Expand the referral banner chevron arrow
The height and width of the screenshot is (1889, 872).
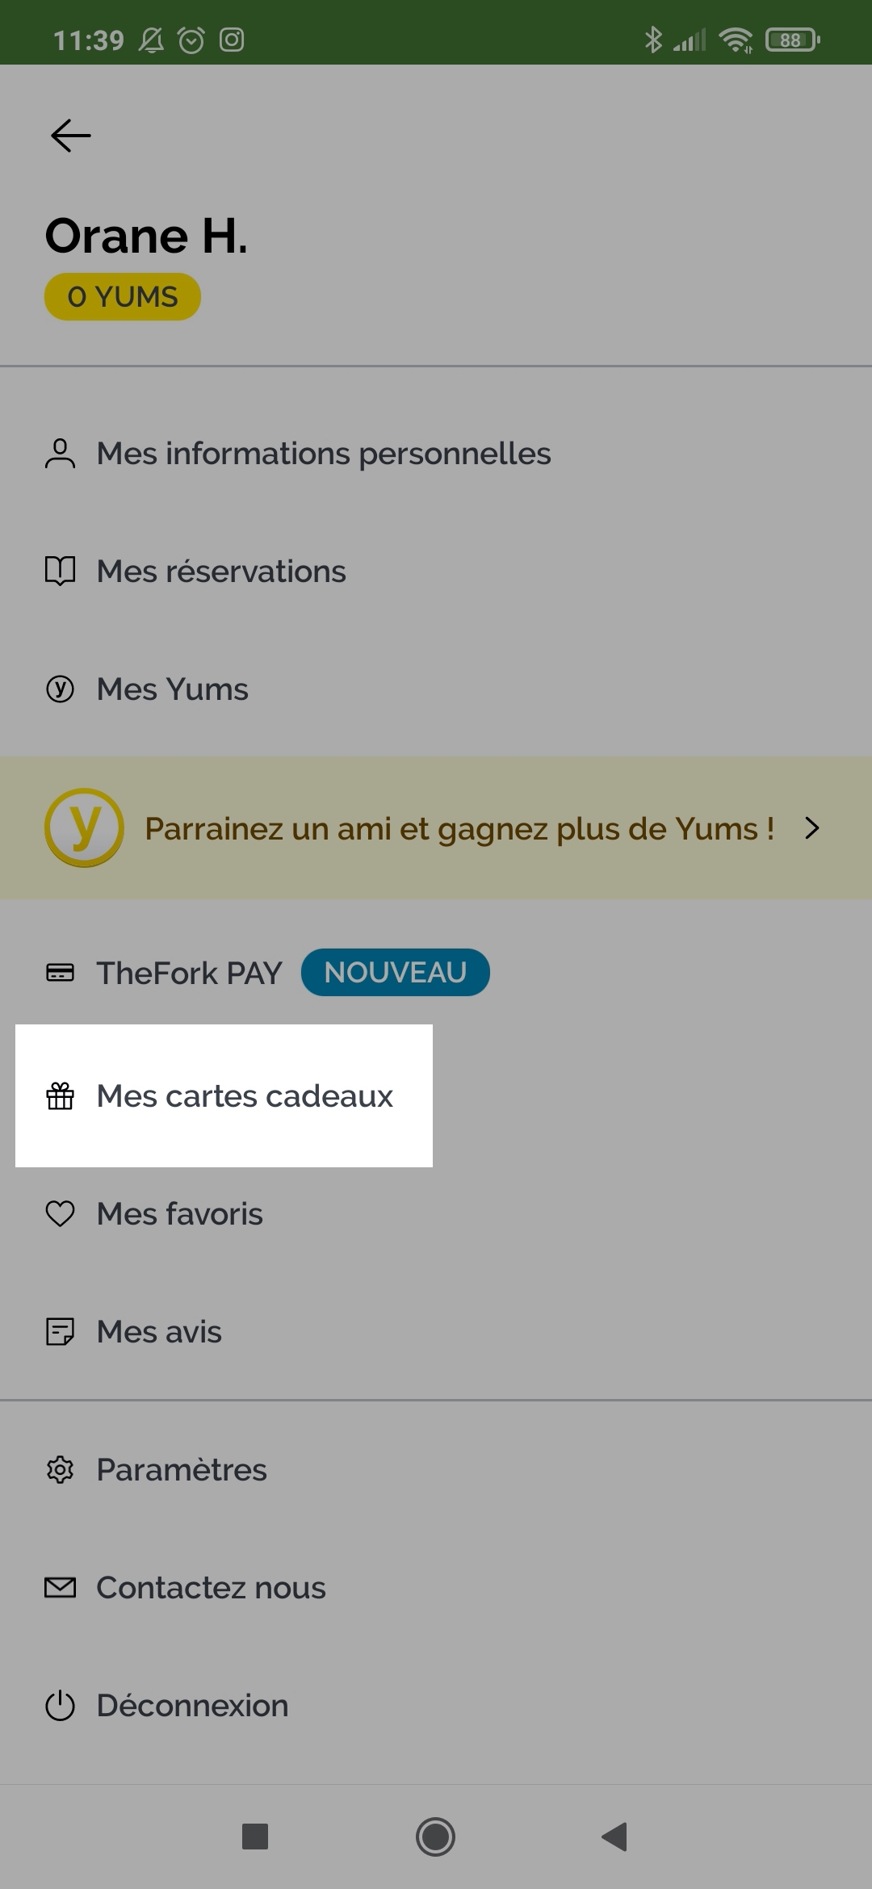click(812, 827)
